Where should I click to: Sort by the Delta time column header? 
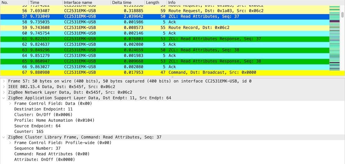click(x=127, y=2)
